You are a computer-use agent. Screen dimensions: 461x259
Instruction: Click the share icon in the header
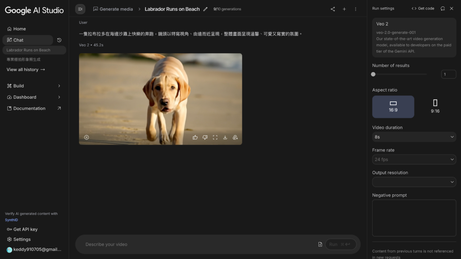[x=333, y=9]
